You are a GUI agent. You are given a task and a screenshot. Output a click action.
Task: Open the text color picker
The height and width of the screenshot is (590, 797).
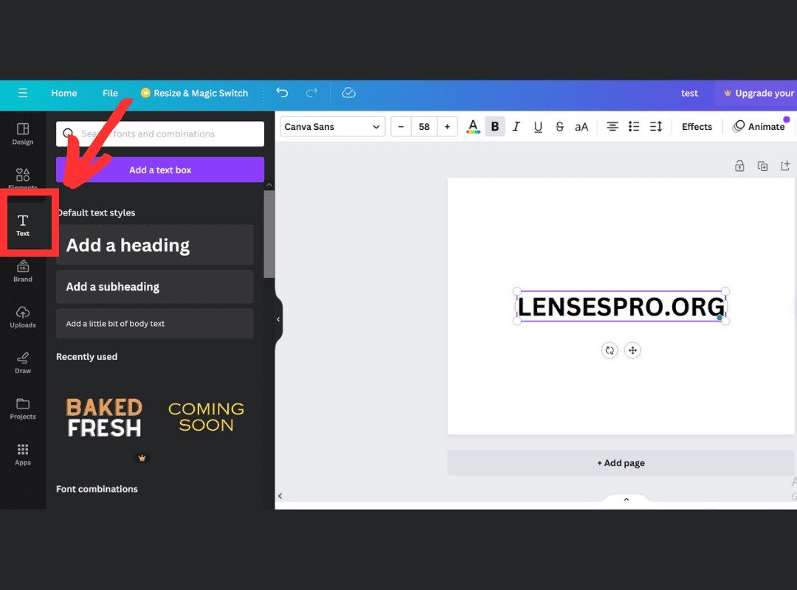point(473,127)
